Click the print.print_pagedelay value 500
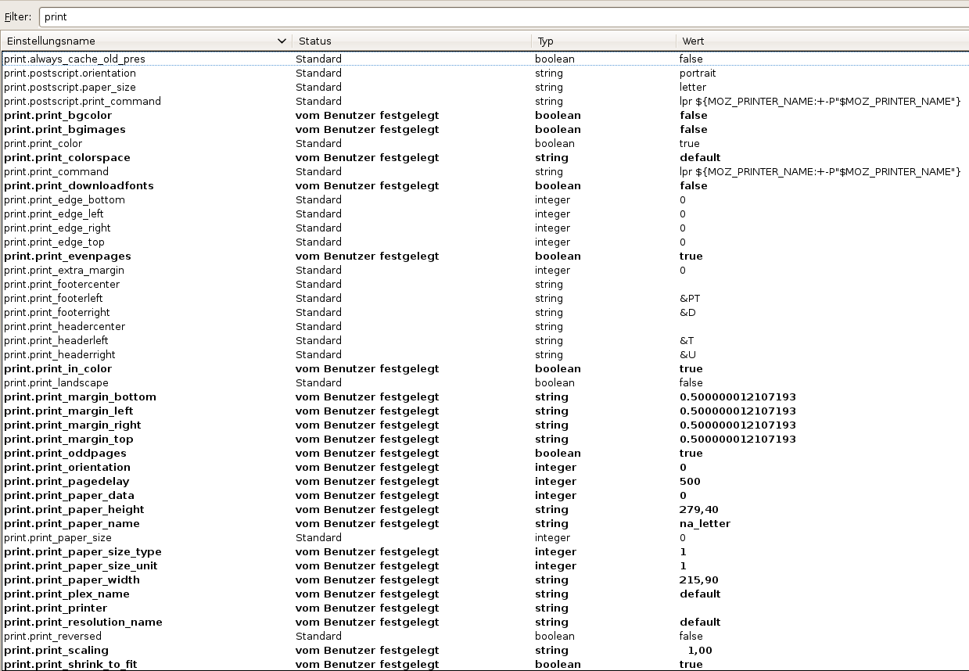The image size is (969, 671). click(690, 482)
